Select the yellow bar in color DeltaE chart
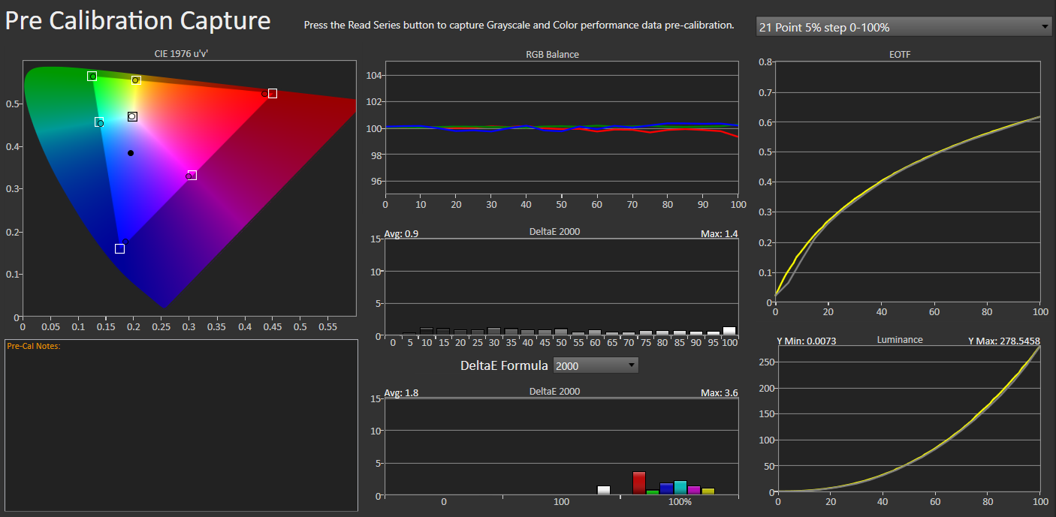 (x=708, y=491)
